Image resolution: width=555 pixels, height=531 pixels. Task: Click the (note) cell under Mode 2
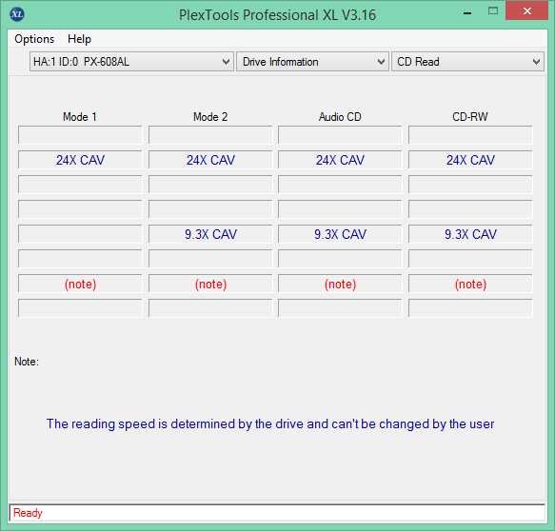pos(210,284)
